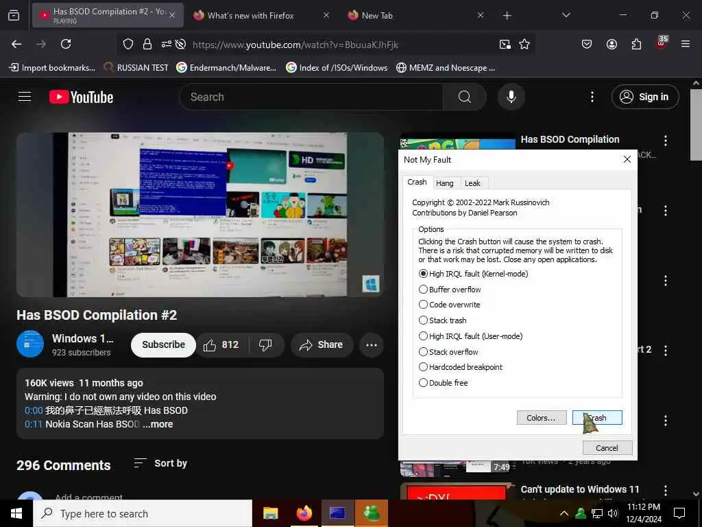Open the list all tabs chevron
This screenshot has height=527, width=702.
tap(566, 15)
